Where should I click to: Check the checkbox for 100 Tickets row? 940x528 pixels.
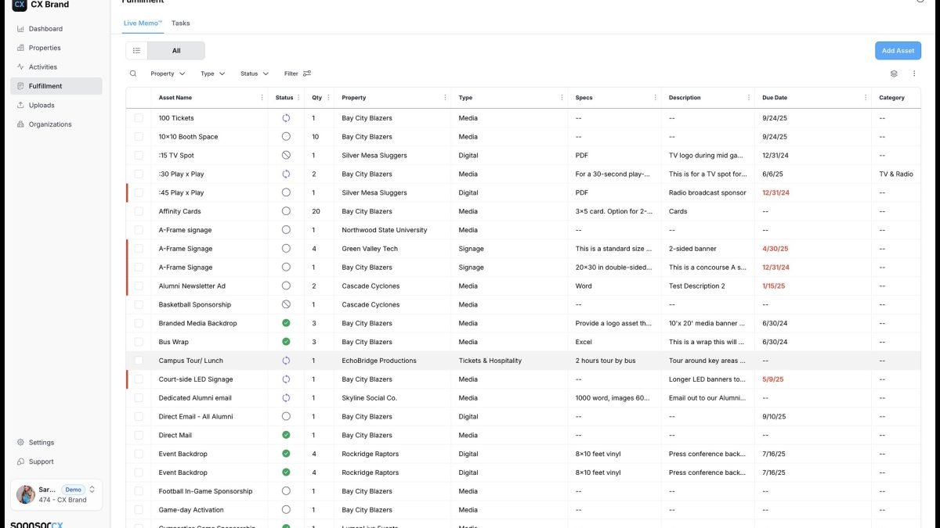(x=139, y=117)
